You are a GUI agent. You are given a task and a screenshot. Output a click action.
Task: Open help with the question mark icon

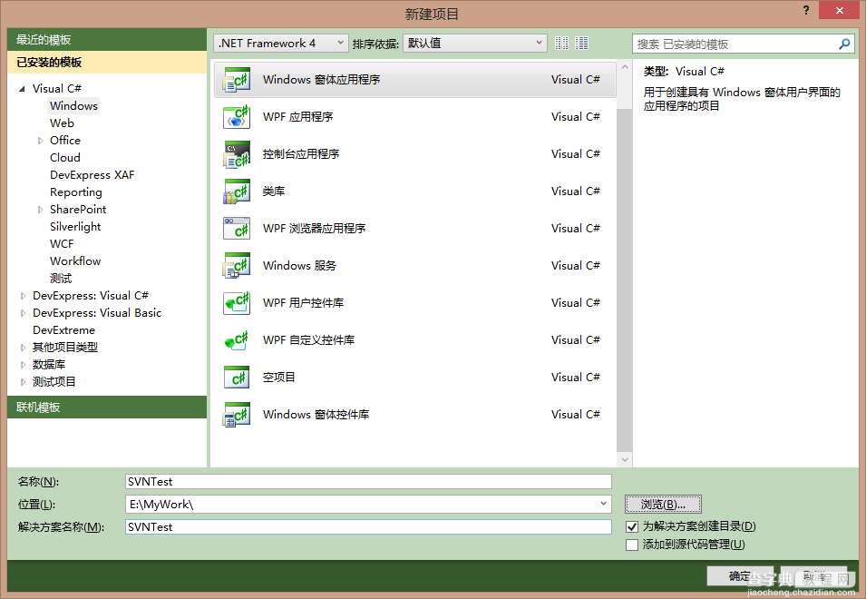click(x=806, y=11)
